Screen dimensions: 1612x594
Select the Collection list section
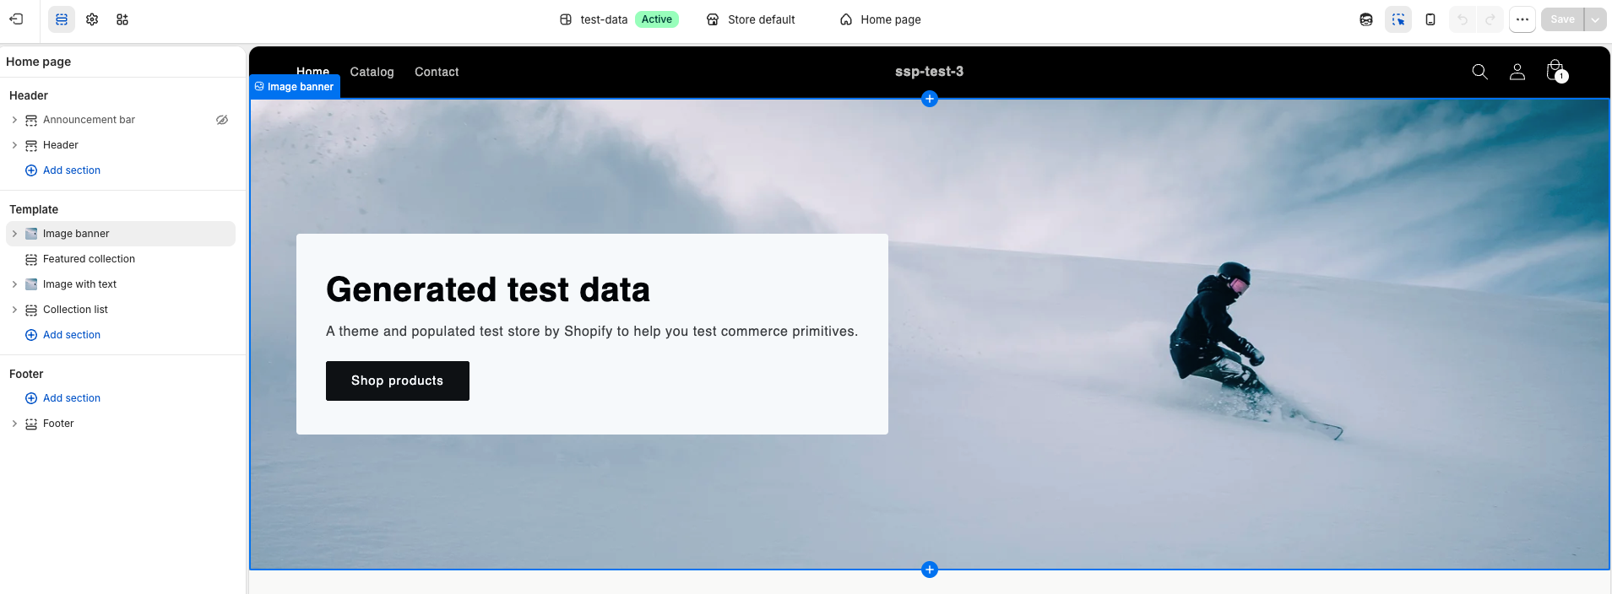pyautogui.click(x=121, y=310)
